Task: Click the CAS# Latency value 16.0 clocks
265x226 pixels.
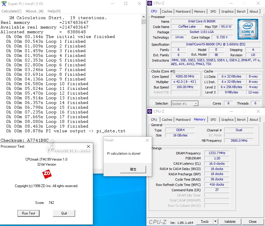Action: click(217, 164)
